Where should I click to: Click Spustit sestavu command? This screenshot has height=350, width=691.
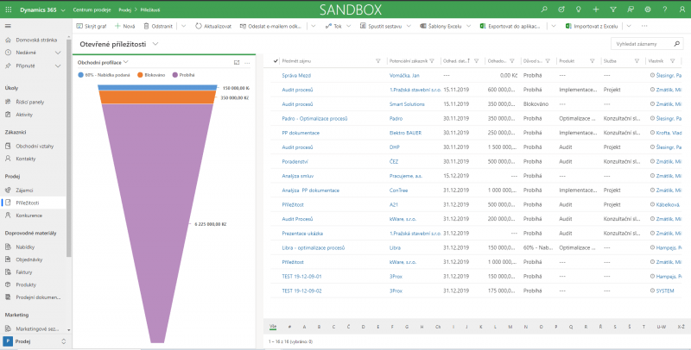[380, 26]
